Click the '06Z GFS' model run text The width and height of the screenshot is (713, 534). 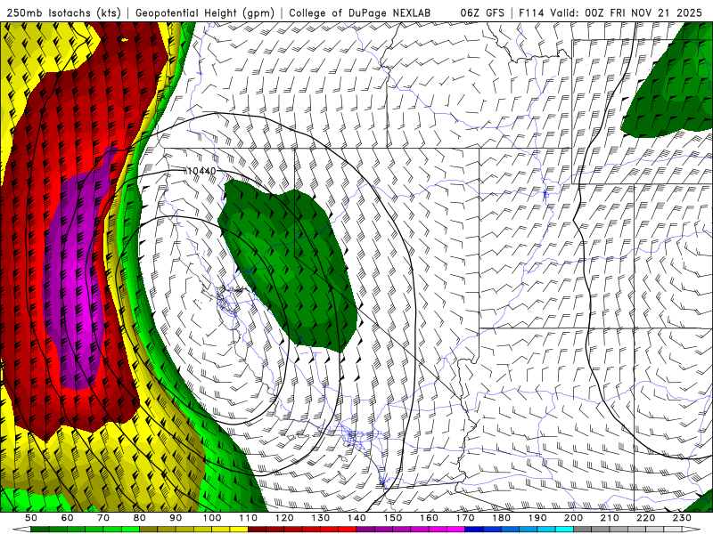482,13
